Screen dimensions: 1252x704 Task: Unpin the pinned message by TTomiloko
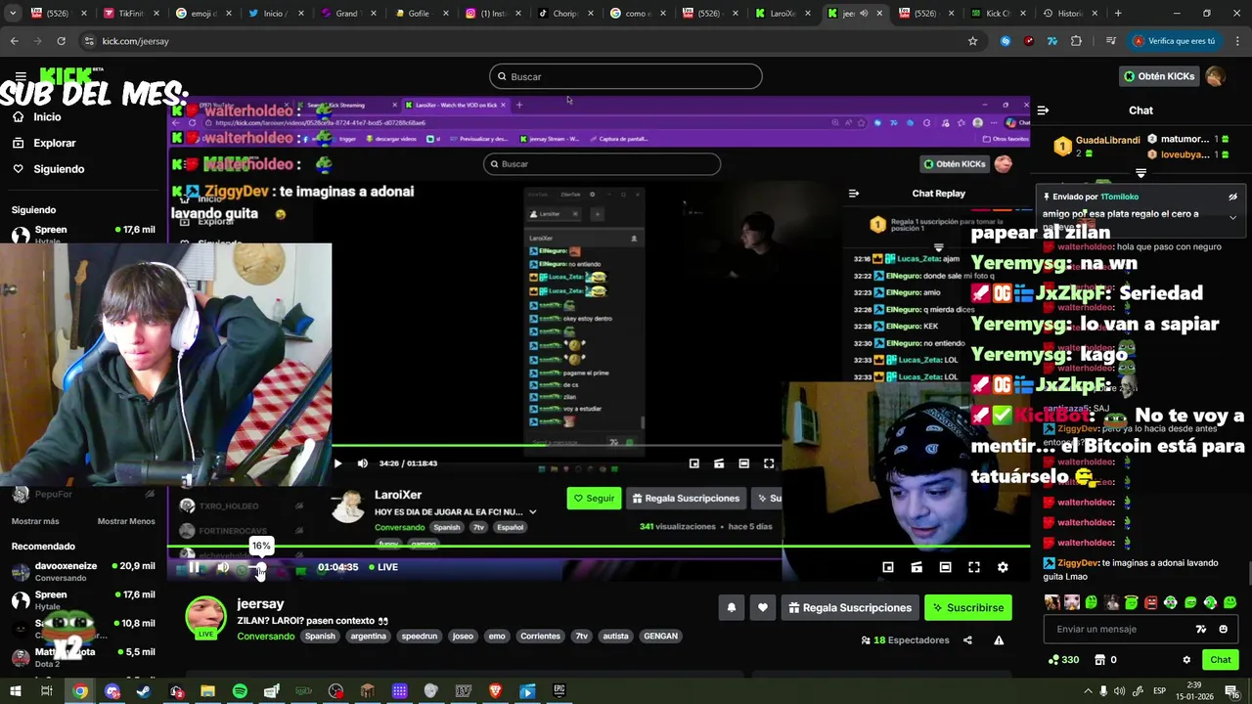(1232, 197)
